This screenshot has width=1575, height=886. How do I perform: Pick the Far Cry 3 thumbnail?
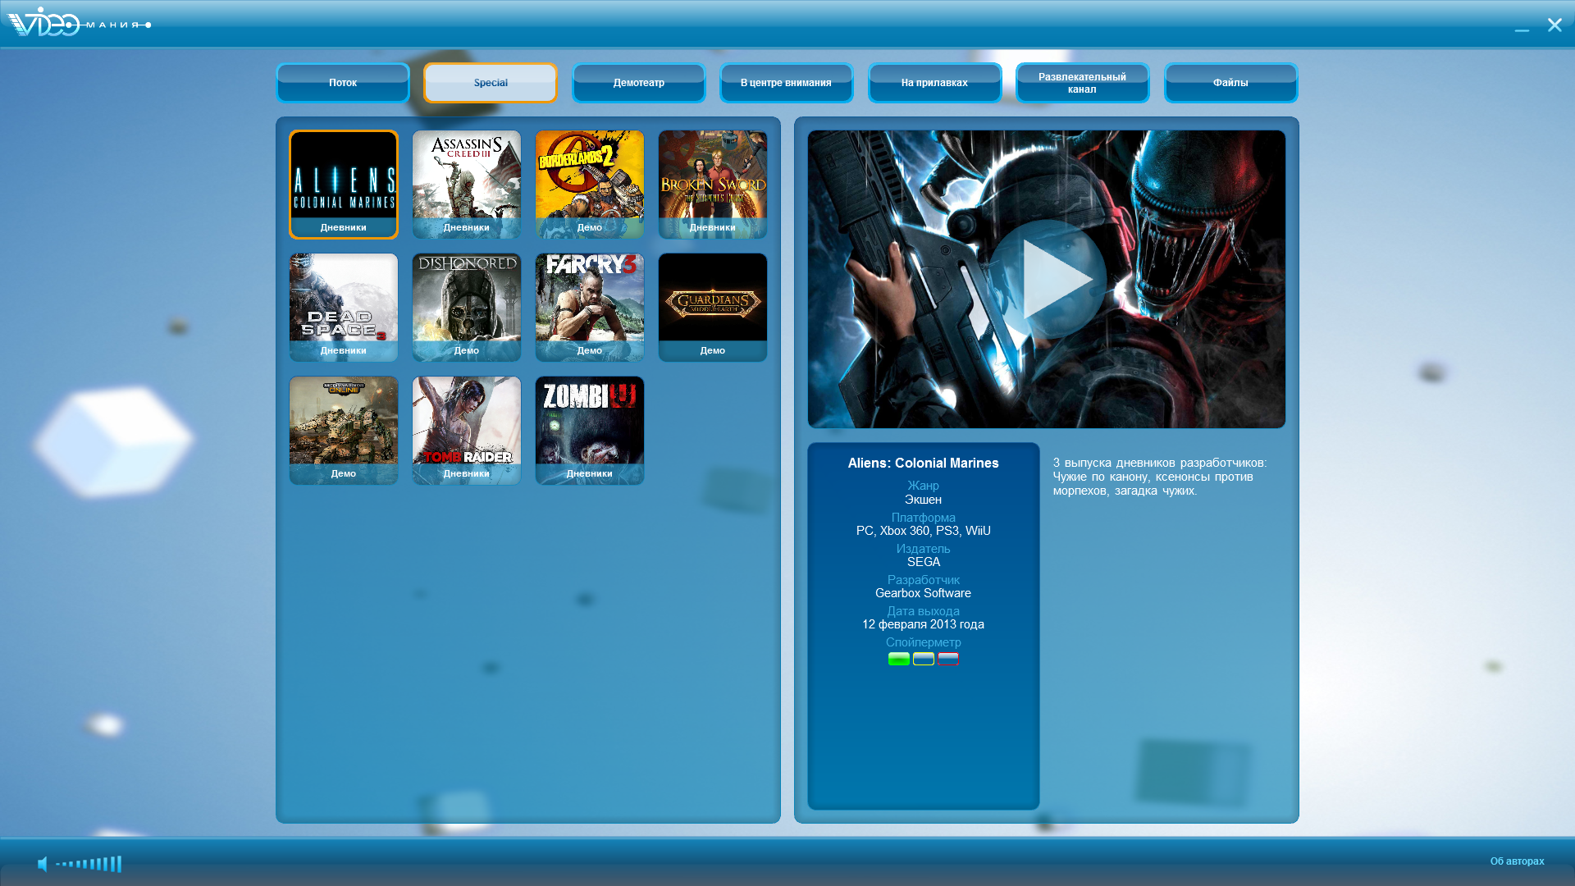point(590,308)
